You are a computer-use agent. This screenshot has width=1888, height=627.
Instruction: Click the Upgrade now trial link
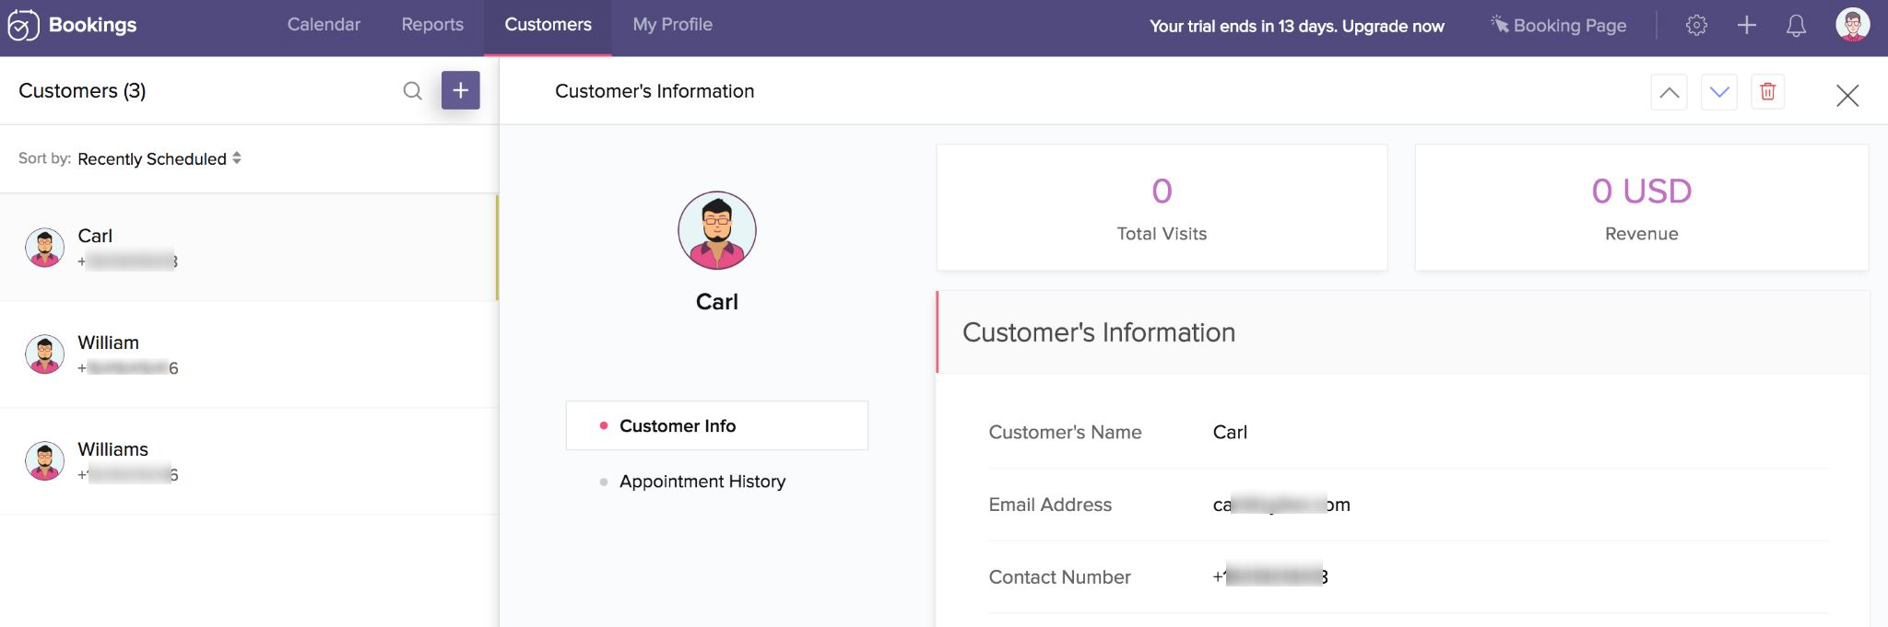point(1393,27)
